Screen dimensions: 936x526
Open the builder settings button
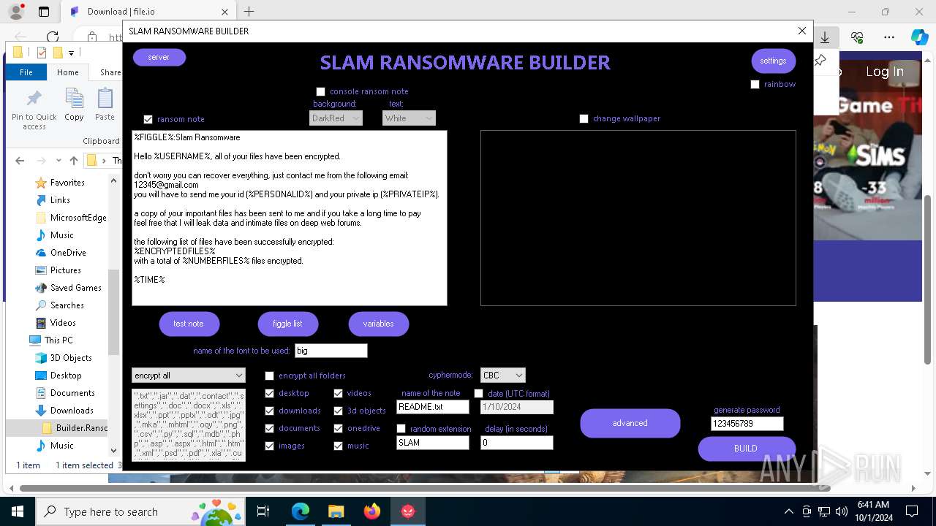click(x=773, y=61)
